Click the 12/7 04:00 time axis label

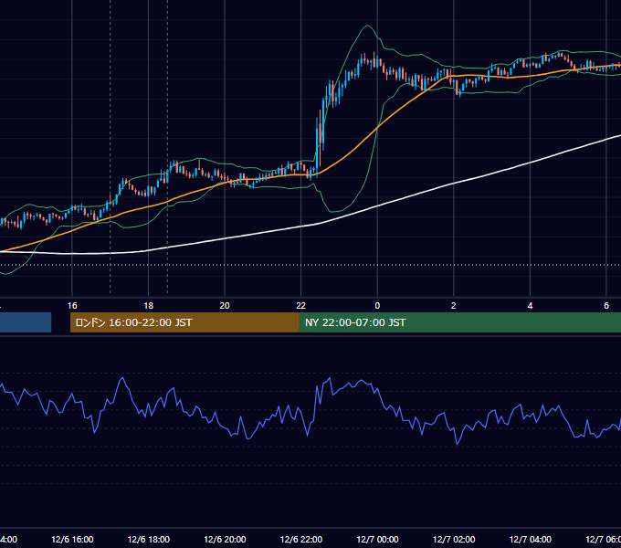530,539
